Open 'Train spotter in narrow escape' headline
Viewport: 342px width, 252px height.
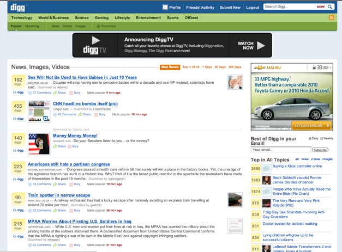[59, 195]
